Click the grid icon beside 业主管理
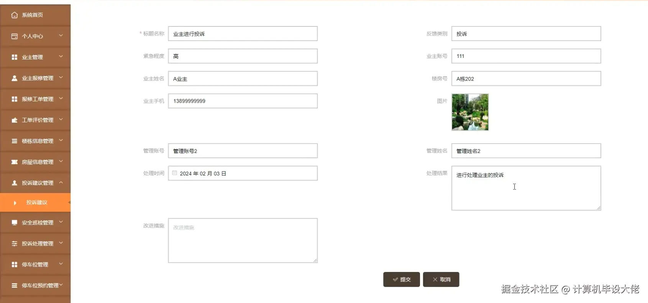648x303 pixels. pyautogui.click(x=15, y=57)
